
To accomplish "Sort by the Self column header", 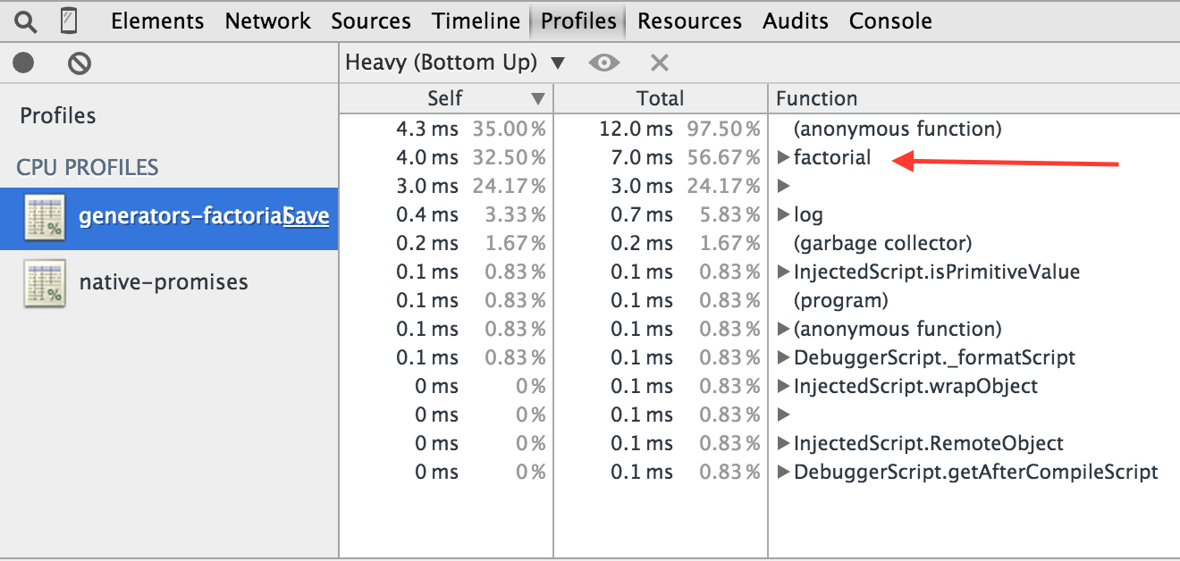I will (445, 98).
